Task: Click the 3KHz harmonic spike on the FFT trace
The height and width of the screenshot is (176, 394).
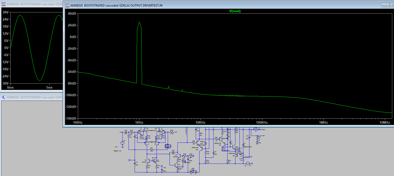Action: pos(168,87)
